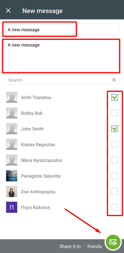Clear the search field with X
Image resolution: width=124 pixels, height=253 pixels.
tap(114, 80)
